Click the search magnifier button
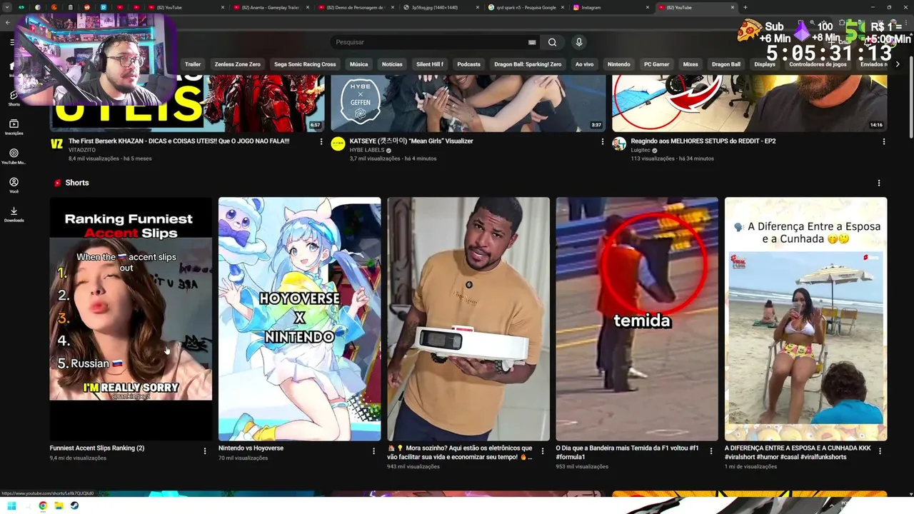The height and width of the screenshot is (514, 914). (x=552, y=42)
